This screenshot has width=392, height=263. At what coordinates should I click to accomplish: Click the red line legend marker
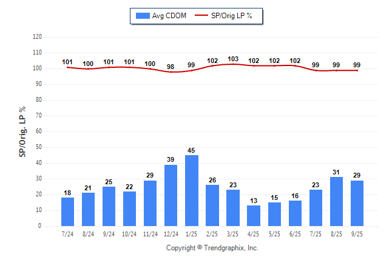coord(201,16)
